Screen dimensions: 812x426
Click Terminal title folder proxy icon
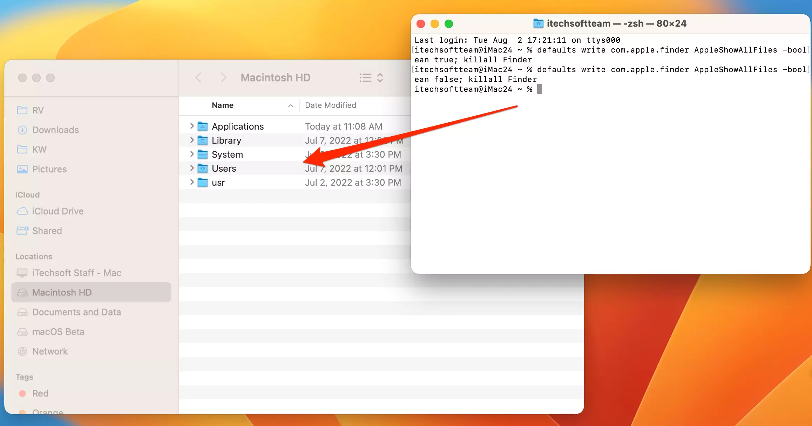(538, 23)
